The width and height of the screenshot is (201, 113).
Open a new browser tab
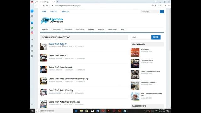click(x=57, y=2)
